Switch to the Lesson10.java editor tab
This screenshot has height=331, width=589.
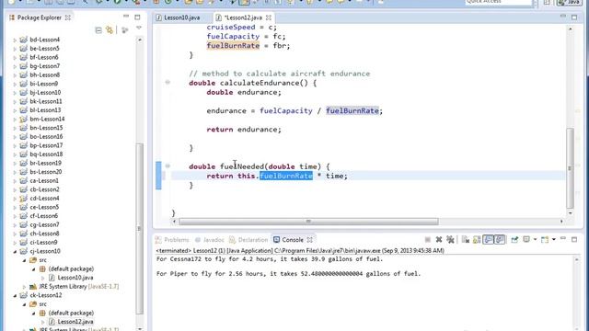pyautogui.click(x=178, y=17)
